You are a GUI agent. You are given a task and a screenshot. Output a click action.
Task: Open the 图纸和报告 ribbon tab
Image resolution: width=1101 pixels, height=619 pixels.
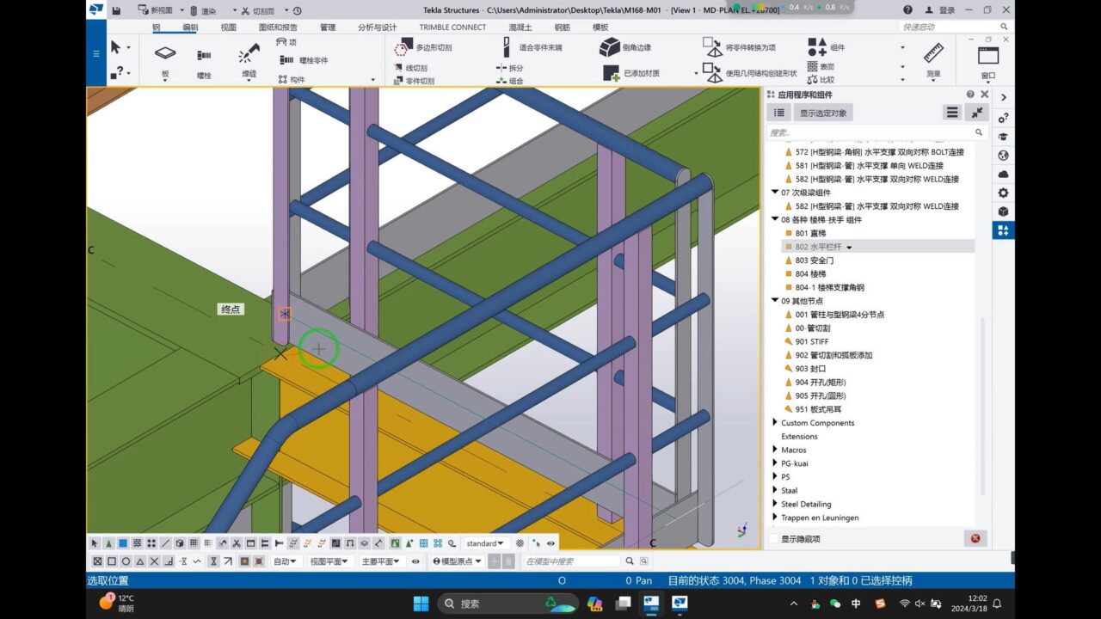coord(278,27)
